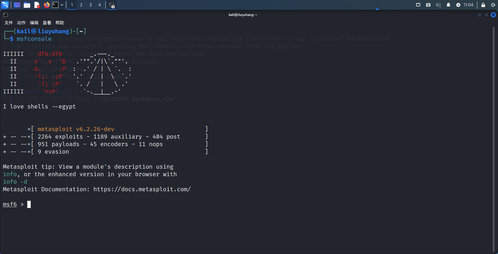Click the 'msf6' underlined prompt label

[x=10, y=205]
